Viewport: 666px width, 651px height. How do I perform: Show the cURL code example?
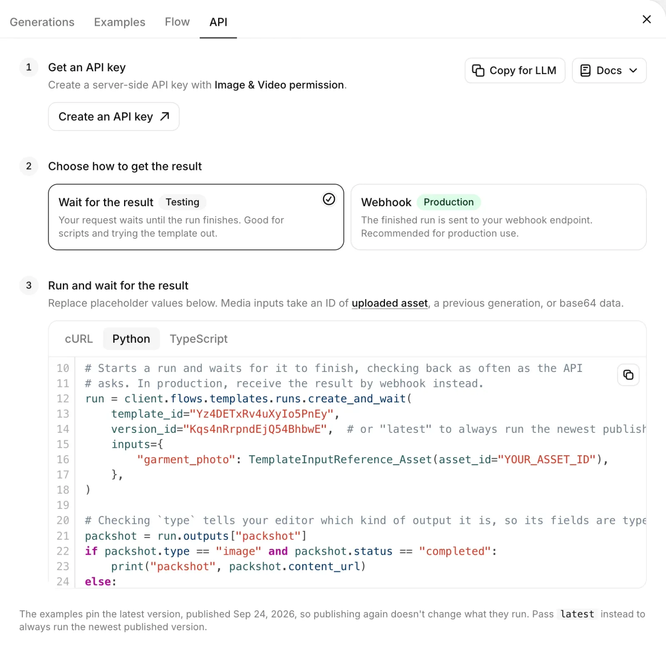coord(79,339)
